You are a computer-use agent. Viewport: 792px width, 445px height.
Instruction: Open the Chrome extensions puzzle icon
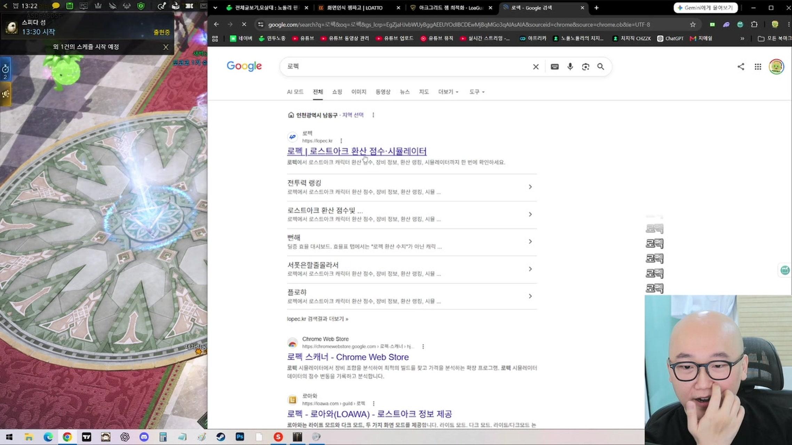coord(754,24)
